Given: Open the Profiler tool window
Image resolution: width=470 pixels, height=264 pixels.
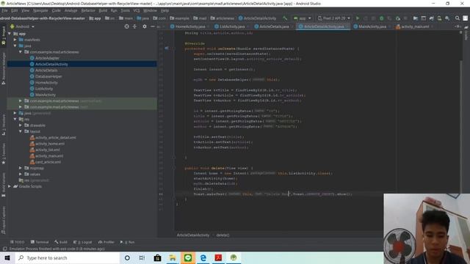Looking at the screenshot, I should coord(106,242).
